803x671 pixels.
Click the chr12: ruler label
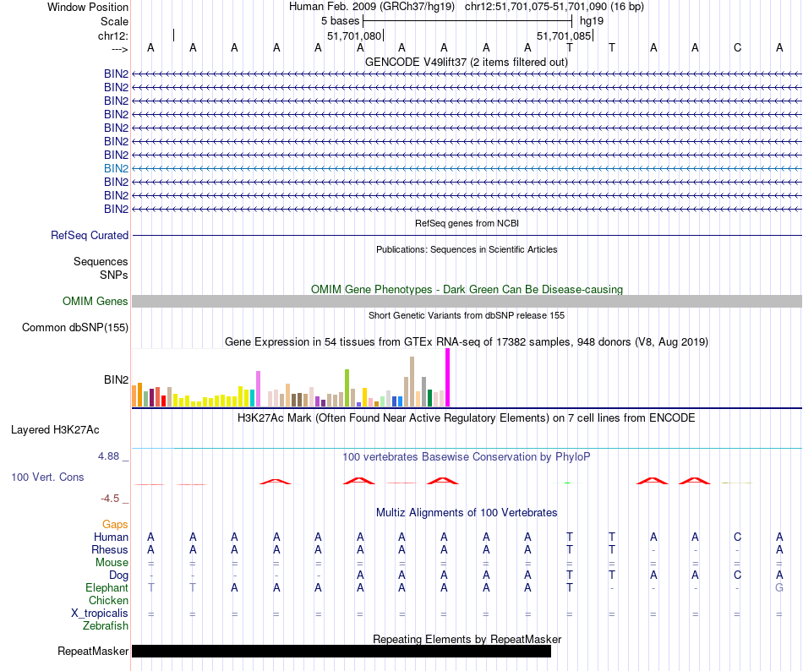pos(113,35)
